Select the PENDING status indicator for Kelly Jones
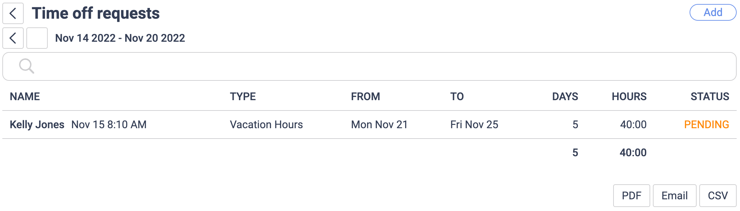The image size is (740, 211). (x=707, y=125)
